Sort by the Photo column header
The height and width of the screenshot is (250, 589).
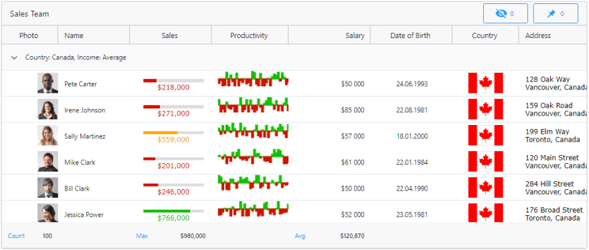29,35
